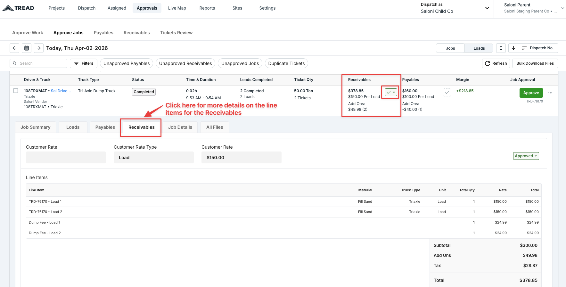Open the calendar date picker
Image resolution: width=566 pixels, height=287 pixels.
[27, 48]
